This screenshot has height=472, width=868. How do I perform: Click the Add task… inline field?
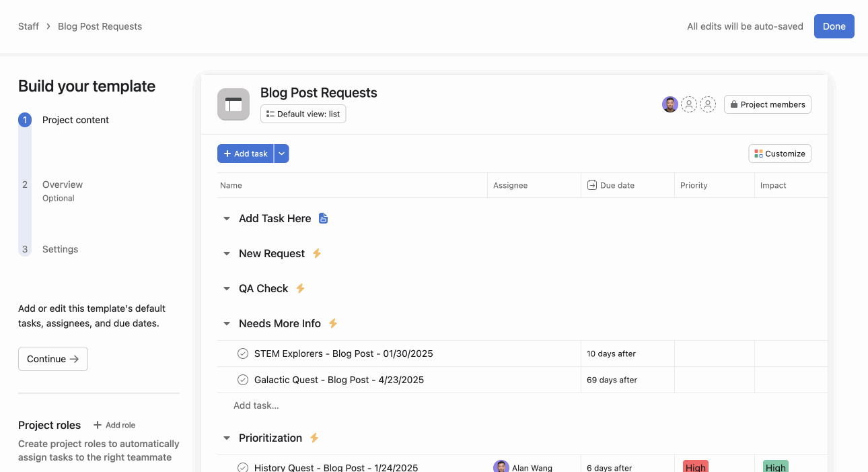(x=256, y=405)
